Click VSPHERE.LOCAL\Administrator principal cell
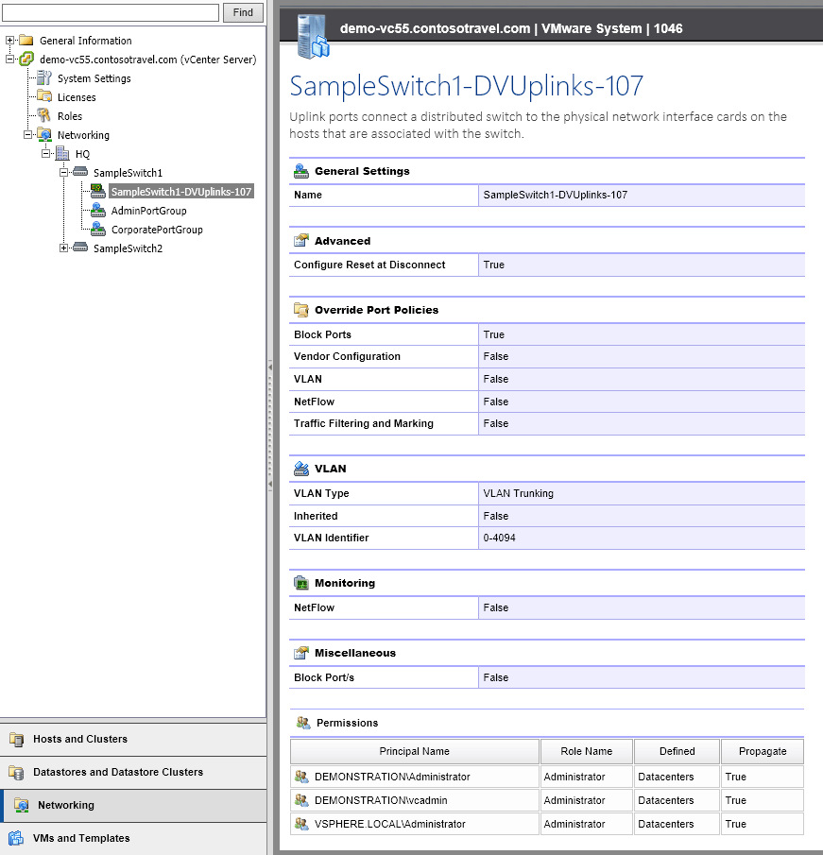 click(415, 824)
